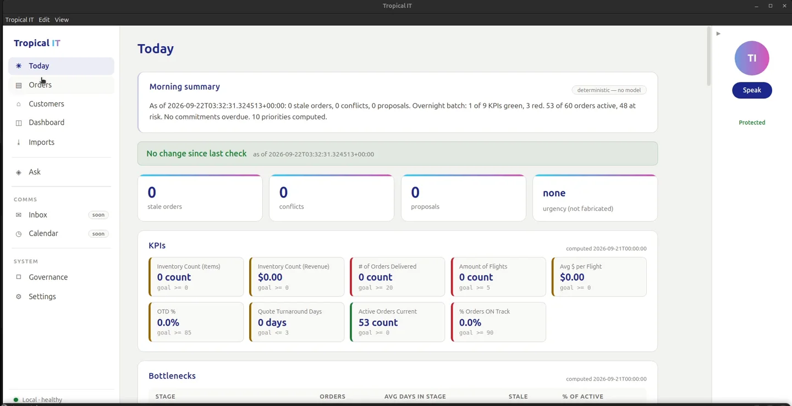Click the Inbox 'soon' badge
The height and width of the screenshot is (406, 792).
pyautogui.click(x=98, y=215)
